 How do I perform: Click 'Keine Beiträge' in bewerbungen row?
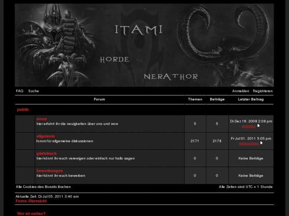[x=251, y=176]
